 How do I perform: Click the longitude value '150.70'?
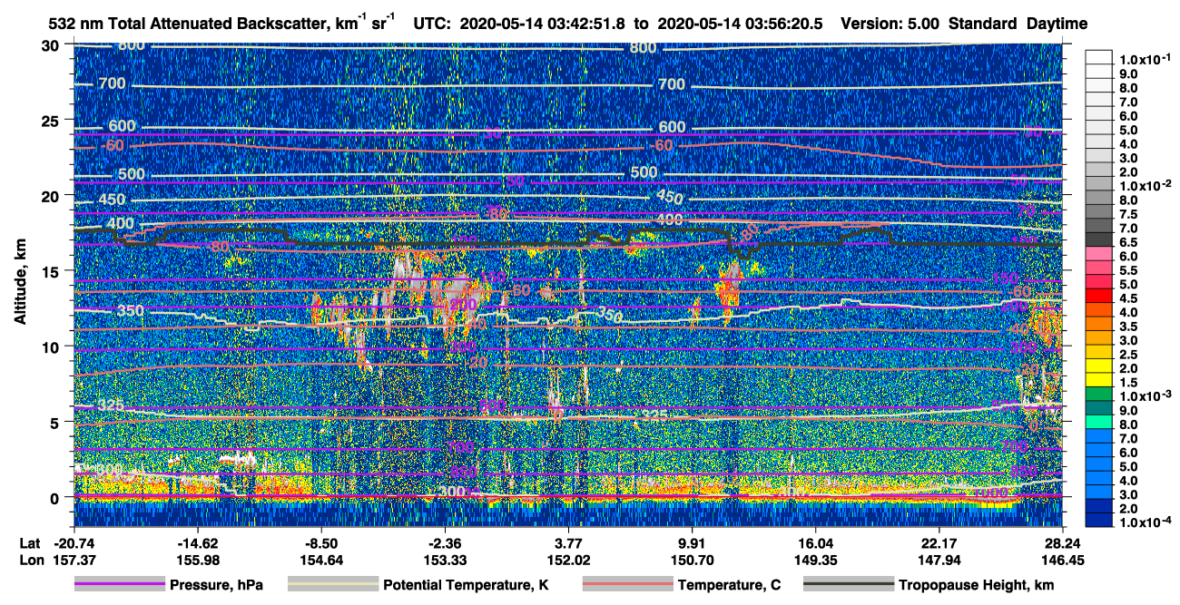pyautogui.click(x=692, y=561)
